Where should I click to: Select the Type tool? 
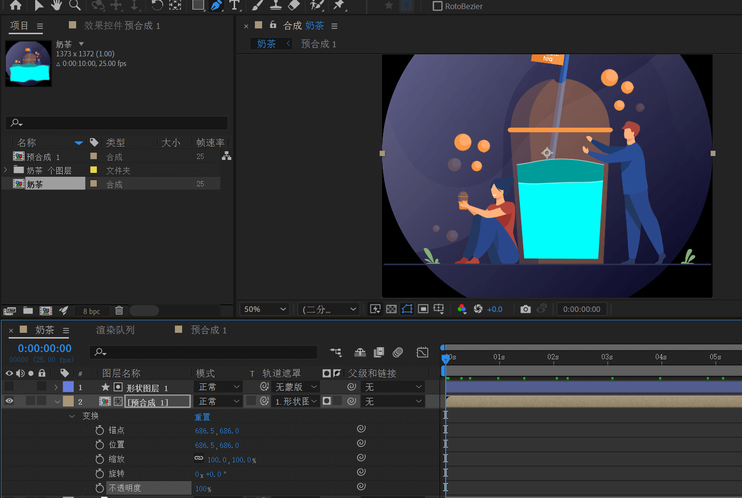point(235,5)
